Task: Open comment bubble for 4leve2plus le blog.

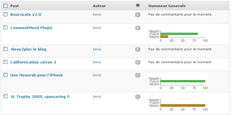Action: pos(138,50)
